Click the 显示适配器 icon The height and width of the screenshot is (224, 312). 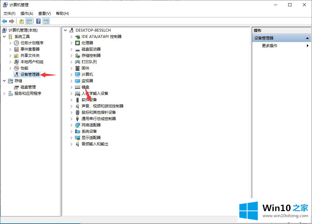click(x=78, y=138)
